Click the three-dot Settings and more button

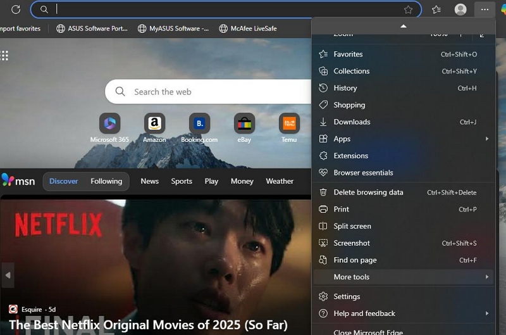tap(484, 9)
